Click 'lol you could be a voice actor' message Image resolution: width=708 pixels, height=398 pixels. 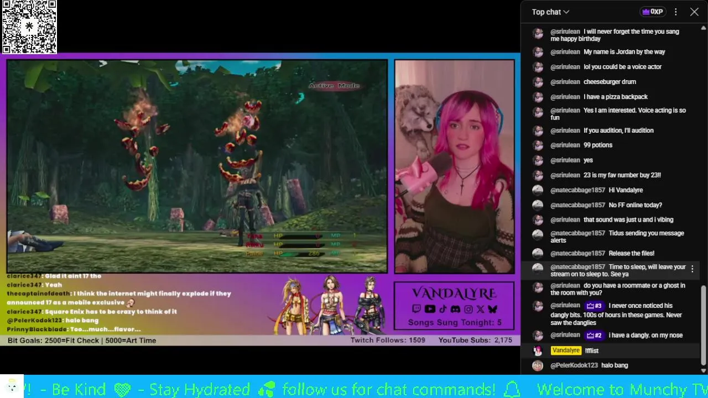pos(622,67)
